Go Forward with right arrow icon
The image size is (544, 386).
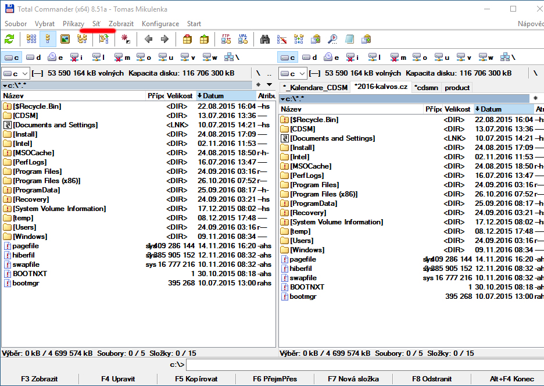click(165, 39)
